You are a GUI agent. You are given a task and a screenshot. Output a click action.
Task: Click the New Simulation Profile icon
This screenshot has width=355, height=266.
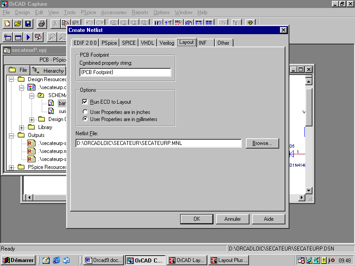[8, 37]
